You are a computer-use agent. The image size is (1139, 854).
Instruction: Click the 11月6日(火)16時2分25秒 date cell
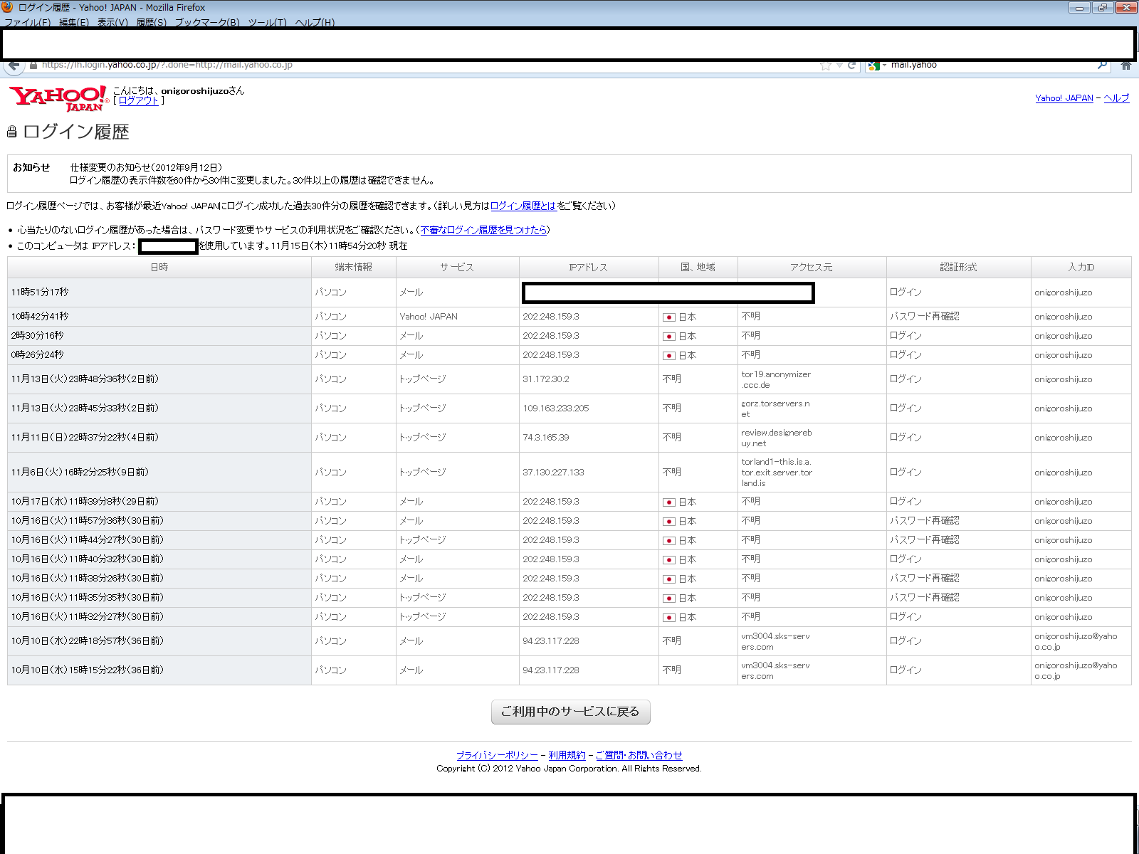159,473
